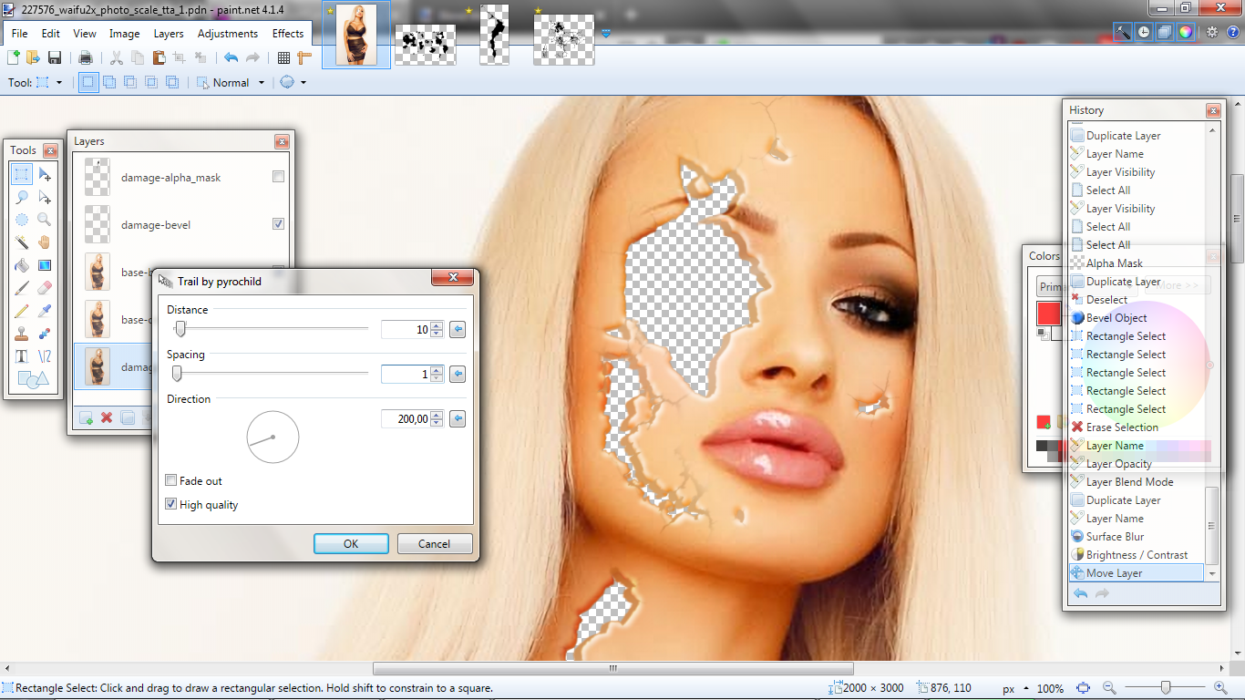This screenshot has height=700, width=1245.
Task: Open the Adjustments menu
Action: tap(228, 34)
